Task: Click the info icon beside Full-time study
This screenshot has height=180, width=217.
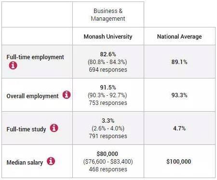Action: coord(54,128)
